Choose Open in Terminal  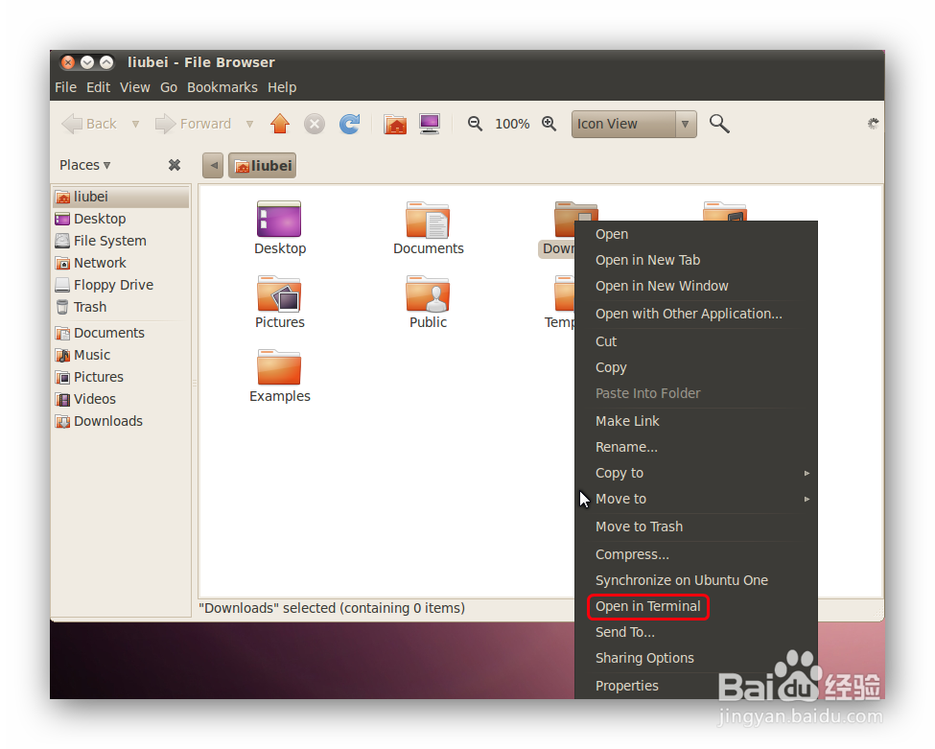pyautogui.click(x=696, y=606)
